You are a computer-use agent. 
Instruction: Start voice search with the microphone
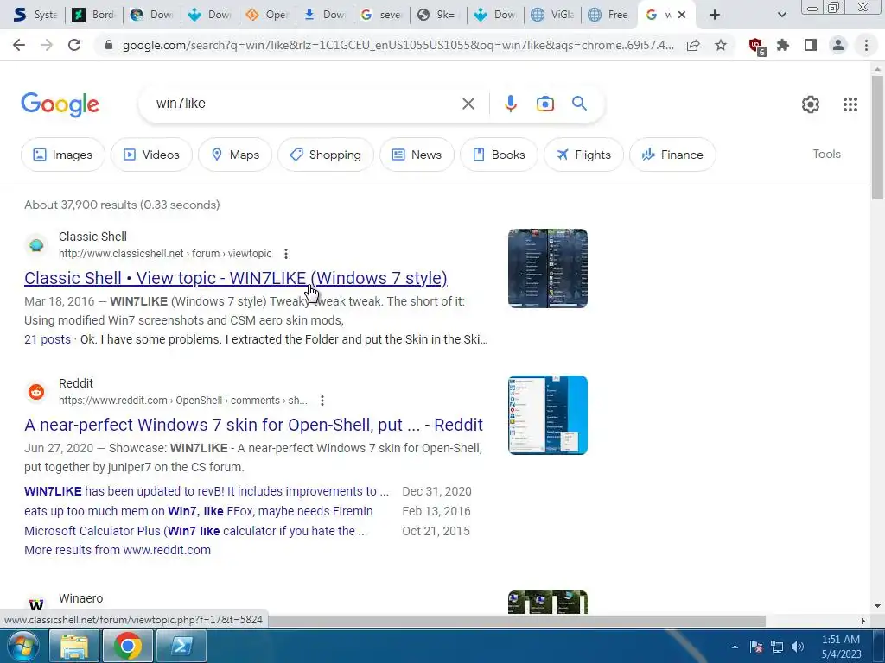[x=511, y=104]
